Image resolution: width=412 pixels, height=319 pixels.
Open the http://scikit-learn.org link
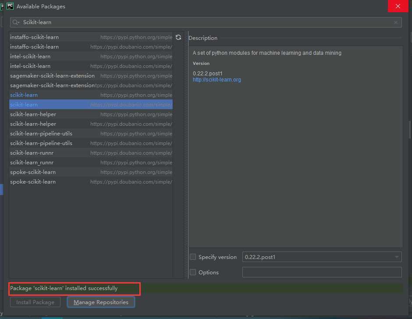pos(217,80)
